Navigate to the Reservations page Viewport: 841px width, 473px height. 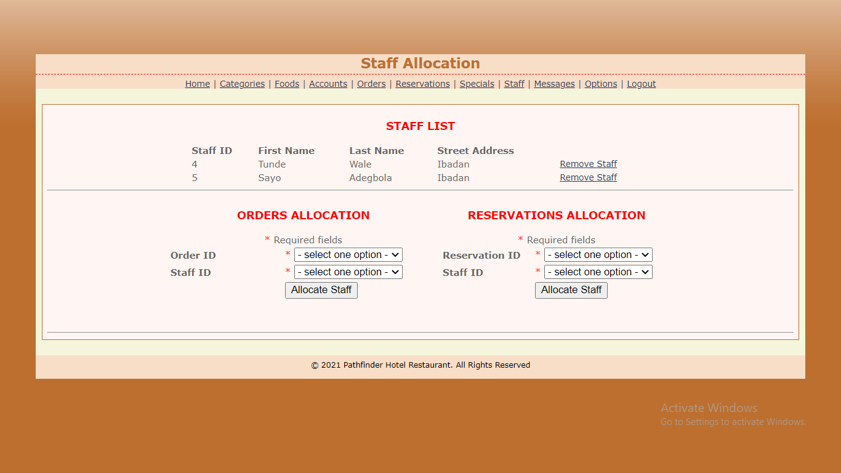422,84
